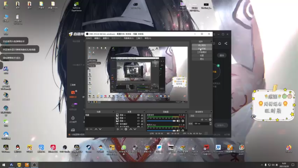Image resolution: width=298 pixels, height=168 pixels.
Task: Click 退出 exit button in OBS controls
Action: pos(202,59)
